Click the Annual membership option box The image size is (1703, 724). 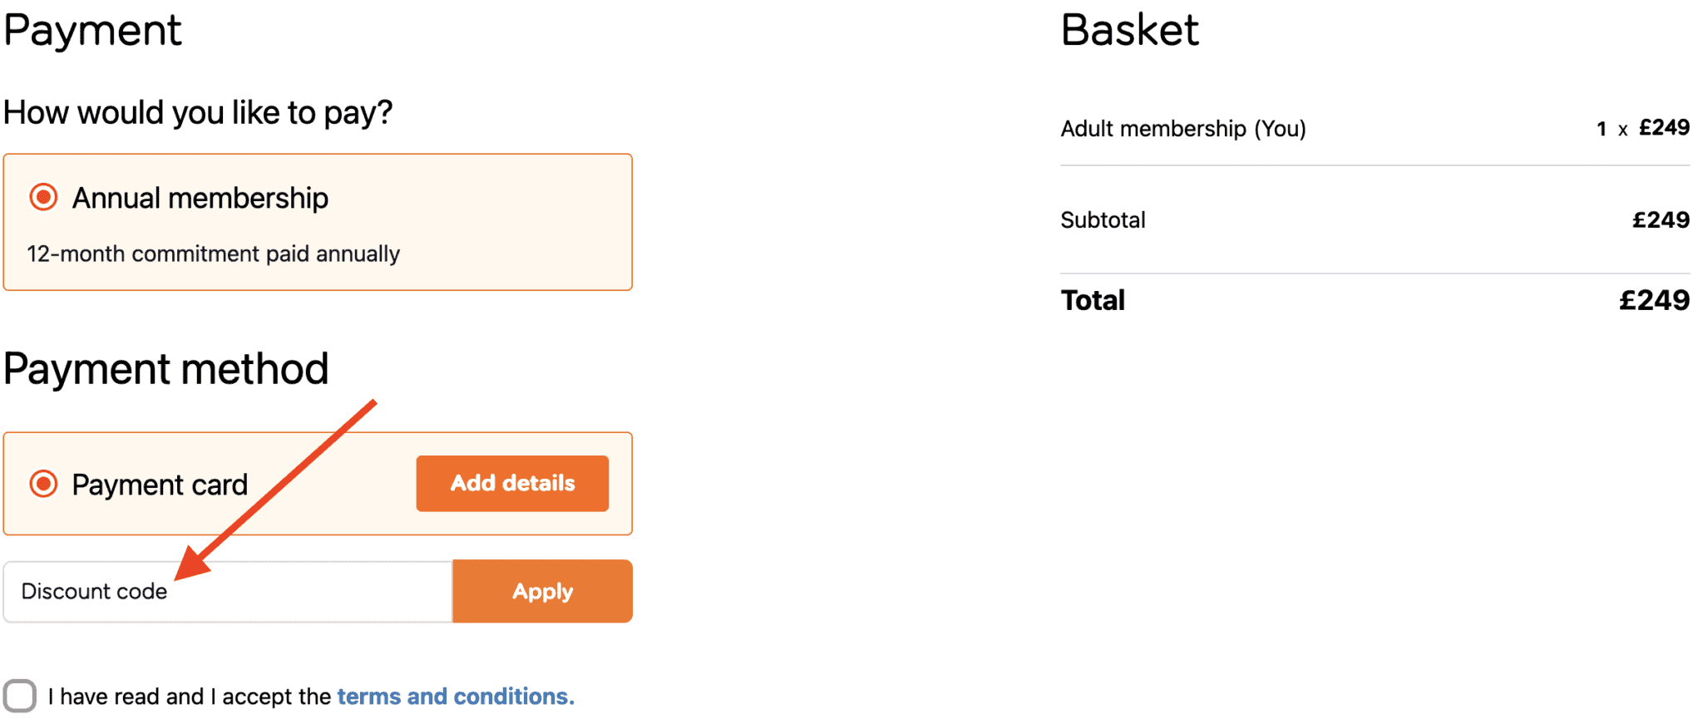[318, 222]
